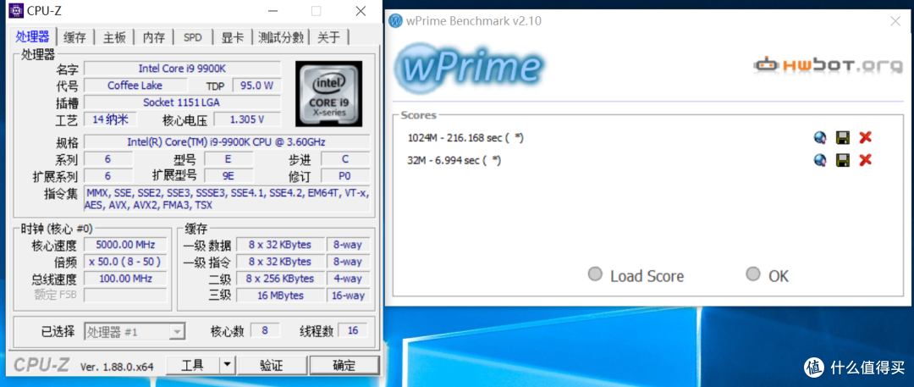Switch to the 缓存 tab
The height and width of the screenshot is (387, 914).
click(74, 38)
